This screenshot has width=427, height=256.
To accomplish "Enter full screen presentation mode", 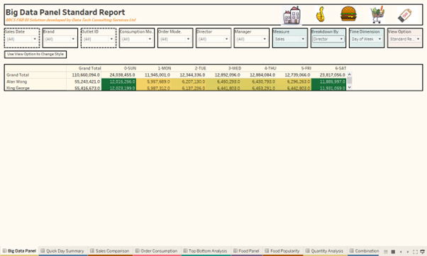I will pos(415,252).
